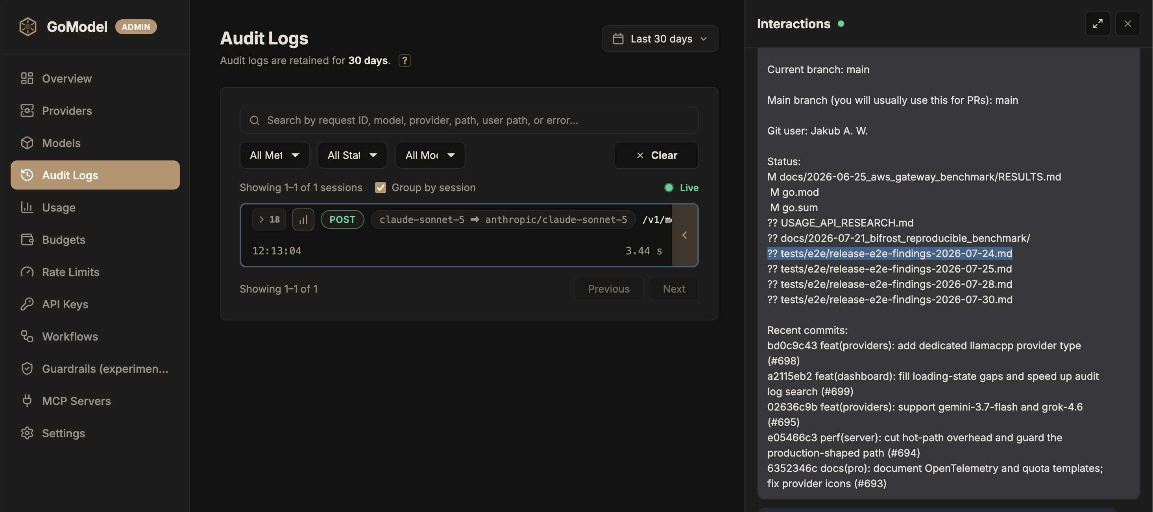The height and width of the screenshot is (512, 1153).
Task: Open the usage bar-chart icon on session row
Action: click(303, 219)
